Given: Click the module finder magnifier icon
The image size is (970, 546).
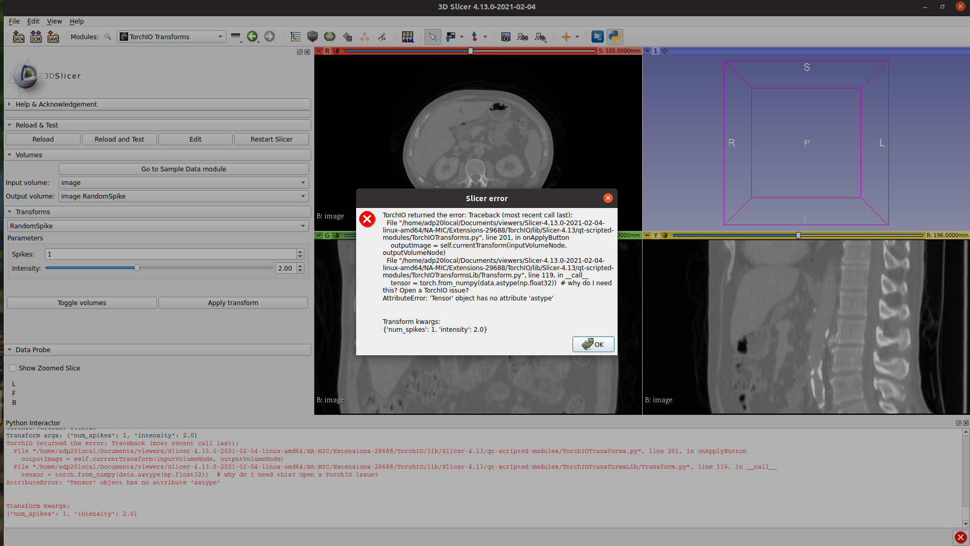Looking at the screenshot, I should tap(108, 37).
